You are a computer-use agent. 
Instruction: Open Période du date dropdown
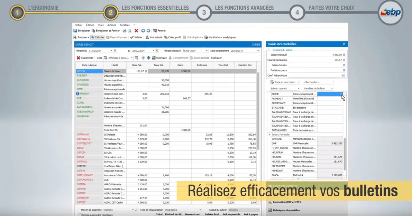(x=112, y=51)
